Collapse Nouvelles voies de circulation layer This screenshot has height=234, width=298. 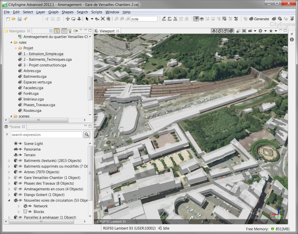tap(9, 200)
